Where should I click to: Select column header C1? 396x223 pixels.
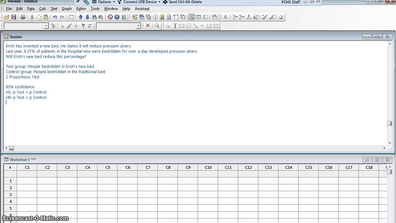point(27,168)
